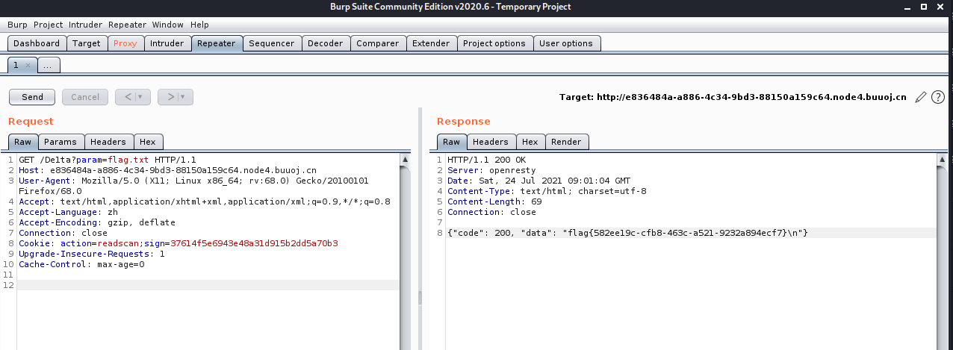
Task: Click the Host header line in request
Action: coord(168,170)
